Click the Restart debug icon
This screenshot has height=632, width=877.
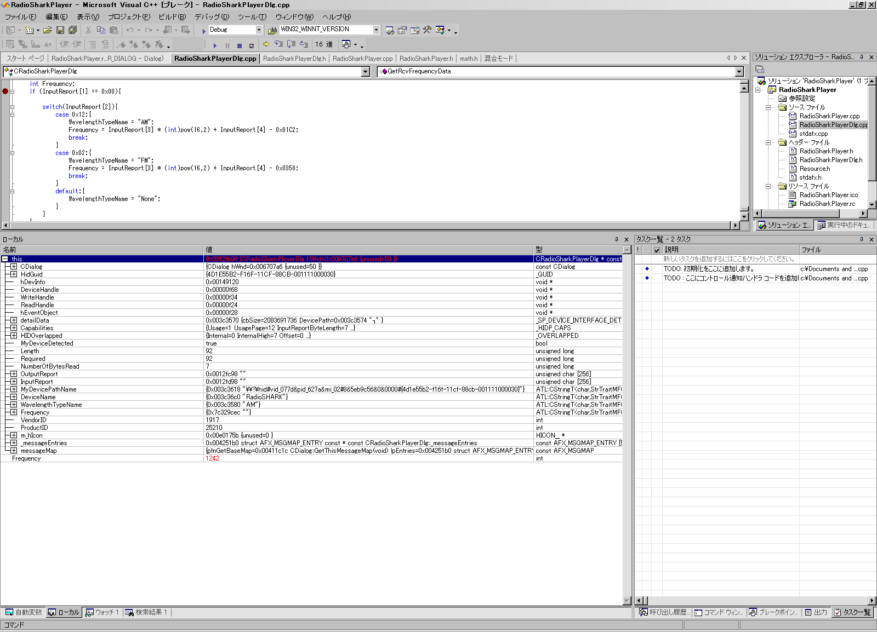click(x=252, y=45)
